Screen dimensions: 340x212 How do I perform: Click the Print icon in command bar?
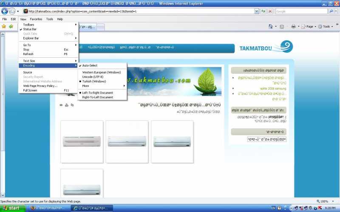point(293,26)
